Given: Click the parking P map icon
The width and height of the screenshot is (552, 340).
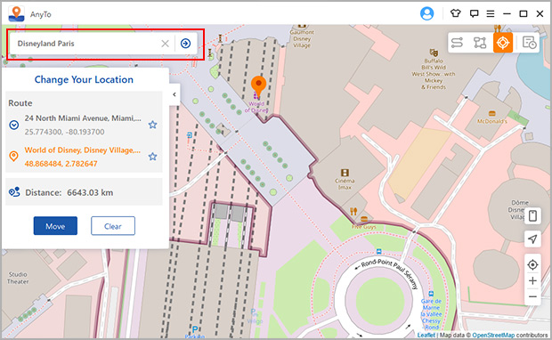Looking at the screenshot, I should 195,329.
